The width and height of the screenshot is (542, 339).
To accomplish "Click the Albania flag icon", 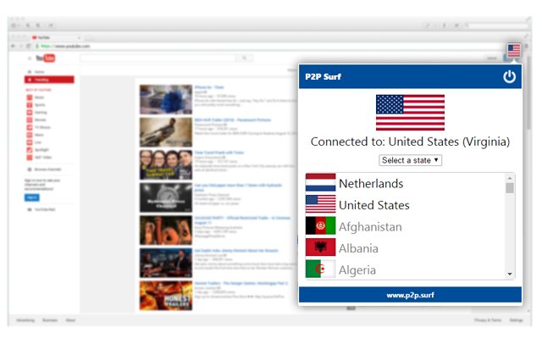I will 320,247.
